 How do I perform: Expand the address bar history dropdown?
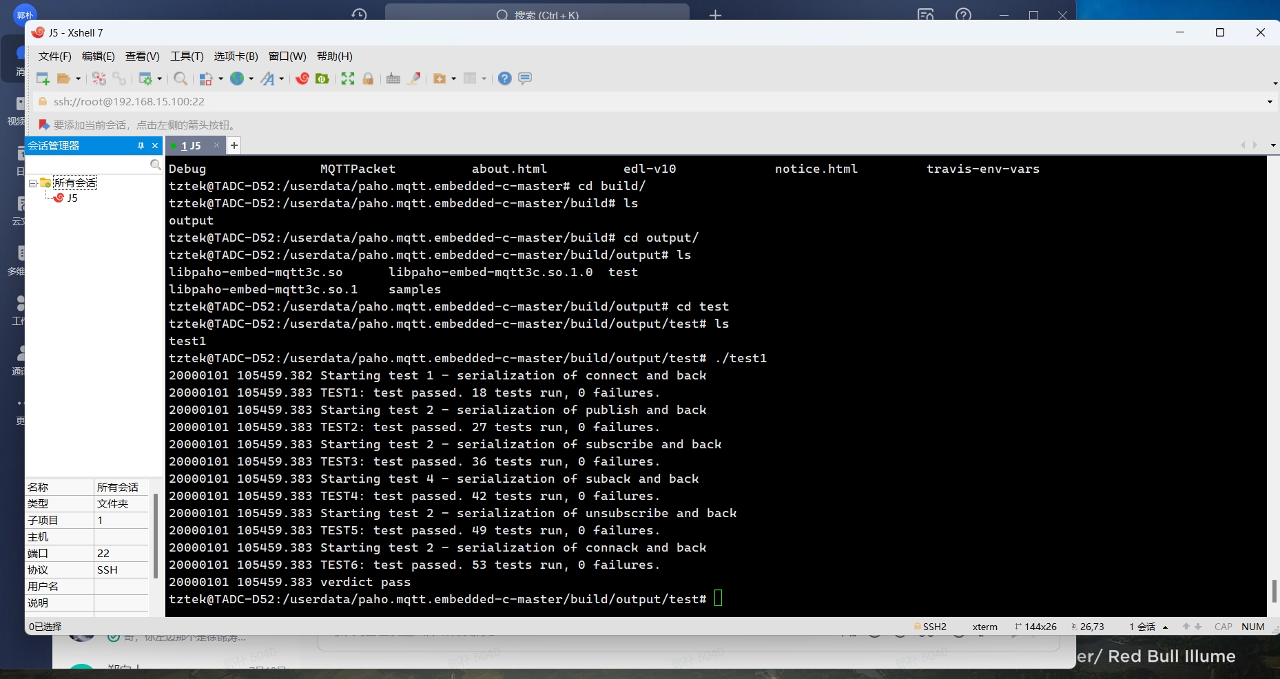pyautogui.click(x=1270, y=102)
